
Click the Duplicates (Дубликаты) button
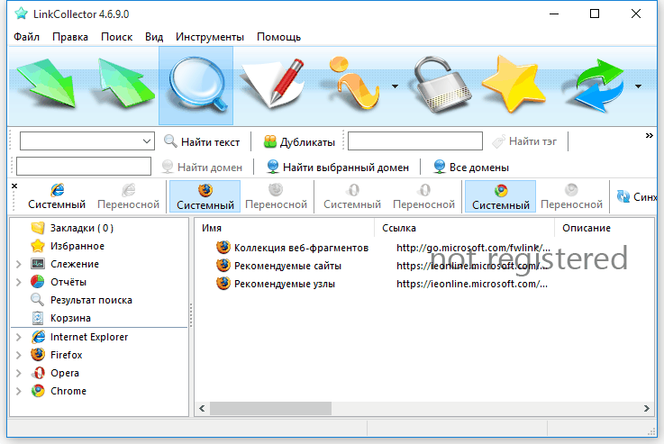(298, 141)
